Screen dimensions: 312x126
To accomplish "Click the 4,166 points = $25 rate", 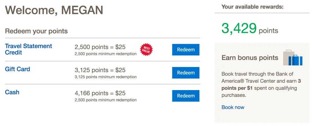I will pyautogui.click(x=100, y=93).
